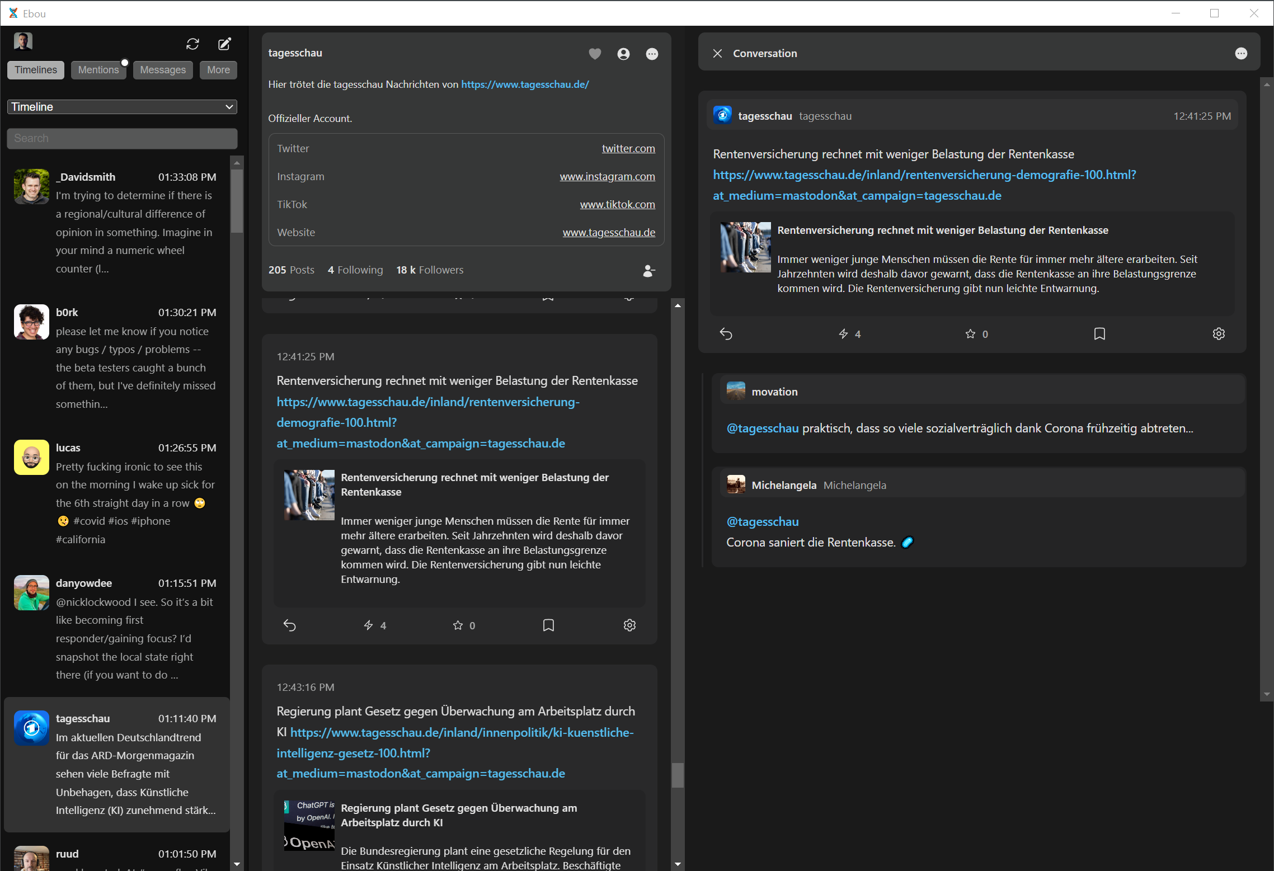Open the twitter.com profile link

coord(628,148)
